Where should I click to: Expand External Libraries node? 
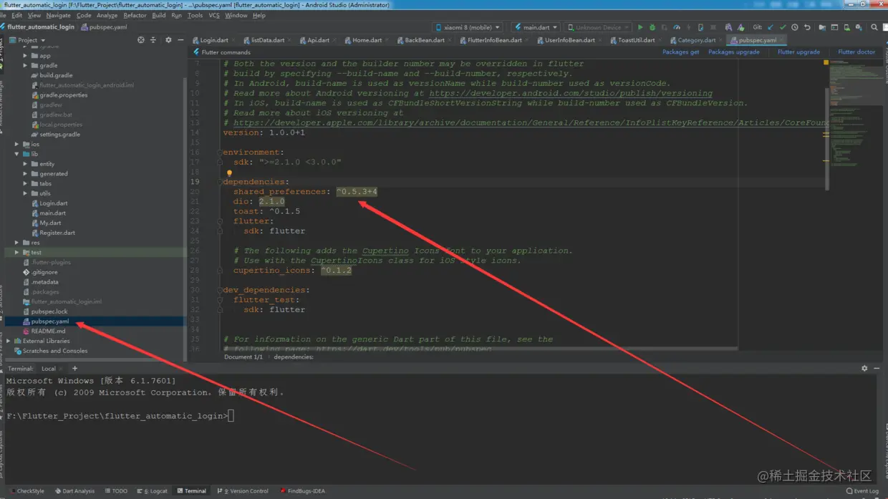click(9, 341)
